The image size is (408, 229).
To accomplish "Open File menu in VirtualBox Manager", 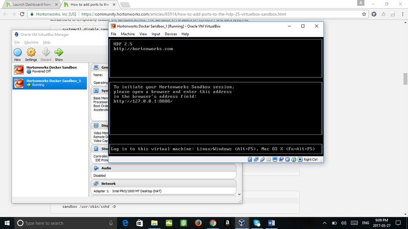I will coord(17,42).
